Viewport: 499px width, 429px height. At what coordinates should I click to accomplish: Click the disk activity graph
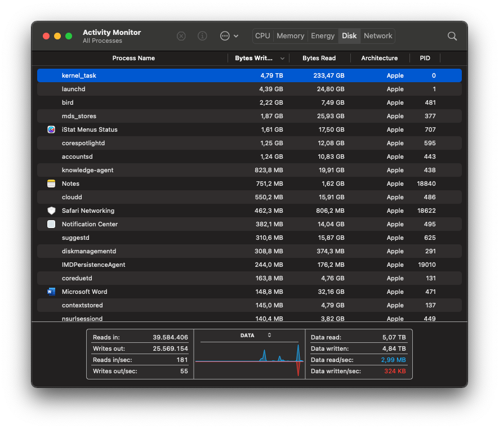(x=249, y=360)
